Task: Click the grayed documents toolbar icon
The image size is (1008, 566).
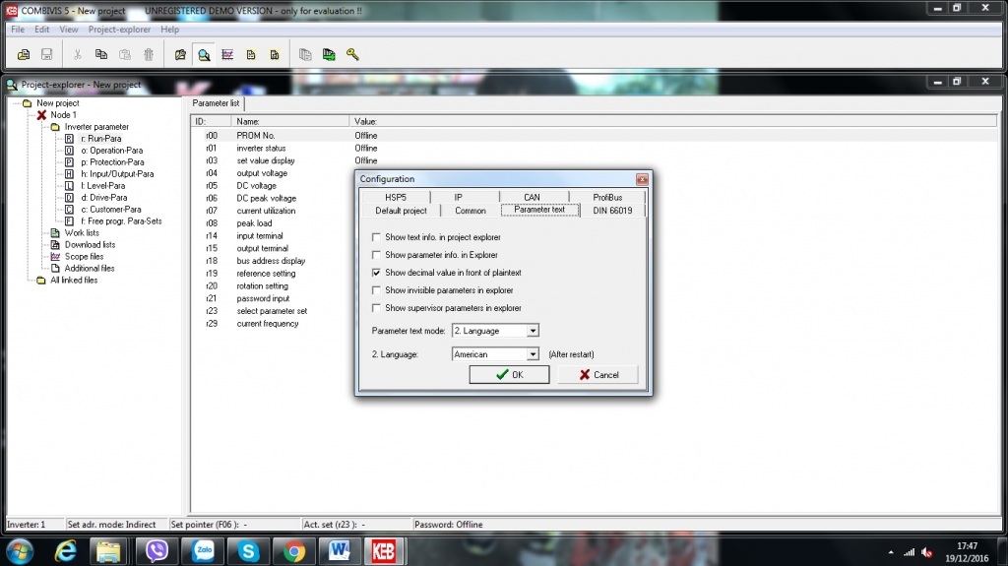Action: coord(305,55)
